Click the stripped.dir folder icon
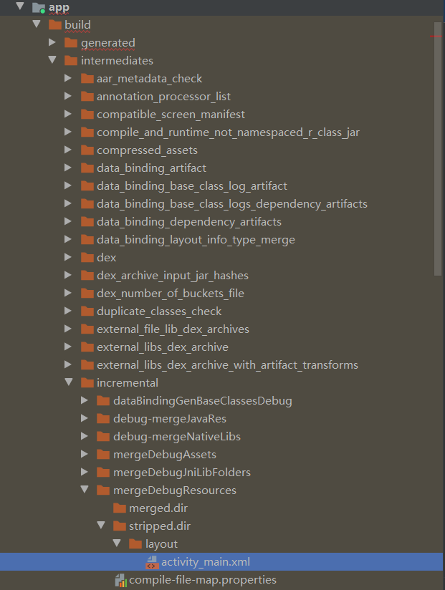 (x=120, y=526)
